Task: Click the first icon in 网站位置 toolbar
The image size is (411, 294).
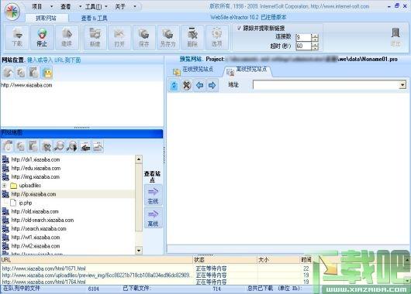Action: (x=8, y=73)
